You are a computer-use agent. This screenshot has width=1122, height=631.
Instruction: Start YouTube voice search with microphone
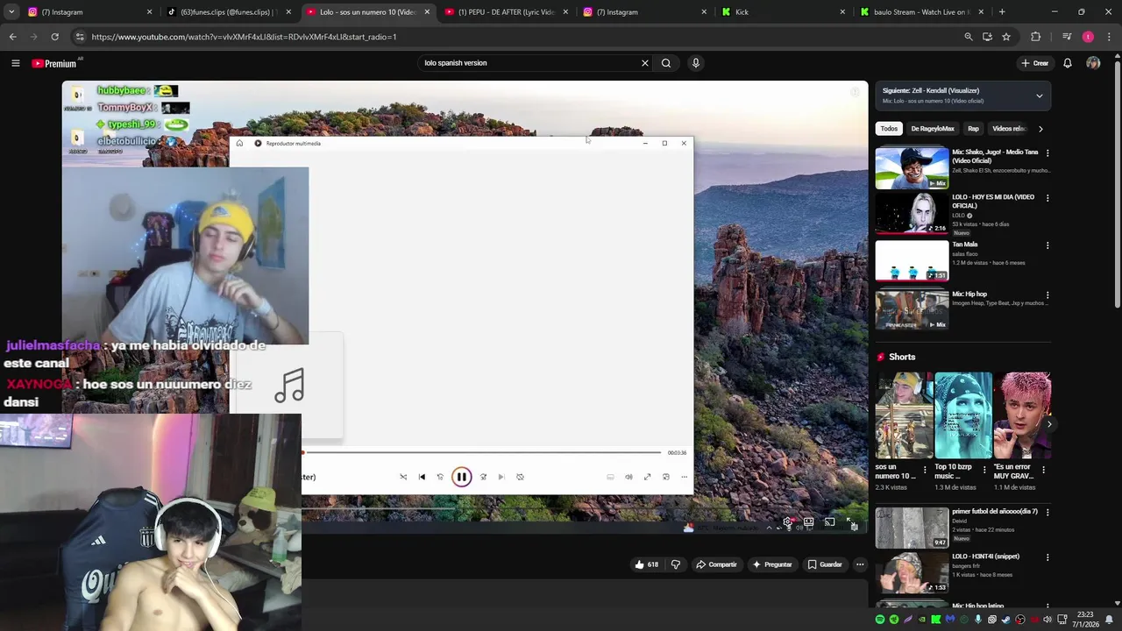pos(696,63)
